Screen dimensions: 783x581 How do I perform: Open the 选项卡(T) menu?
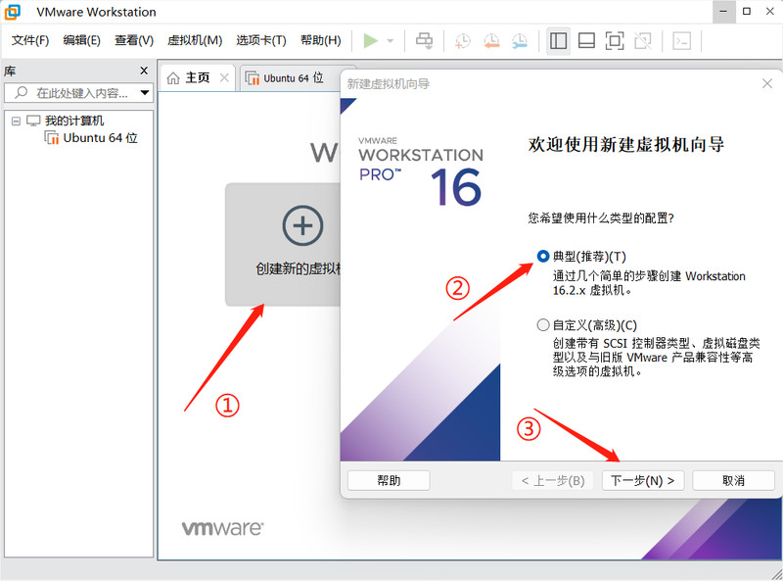(x=261, y=40)
